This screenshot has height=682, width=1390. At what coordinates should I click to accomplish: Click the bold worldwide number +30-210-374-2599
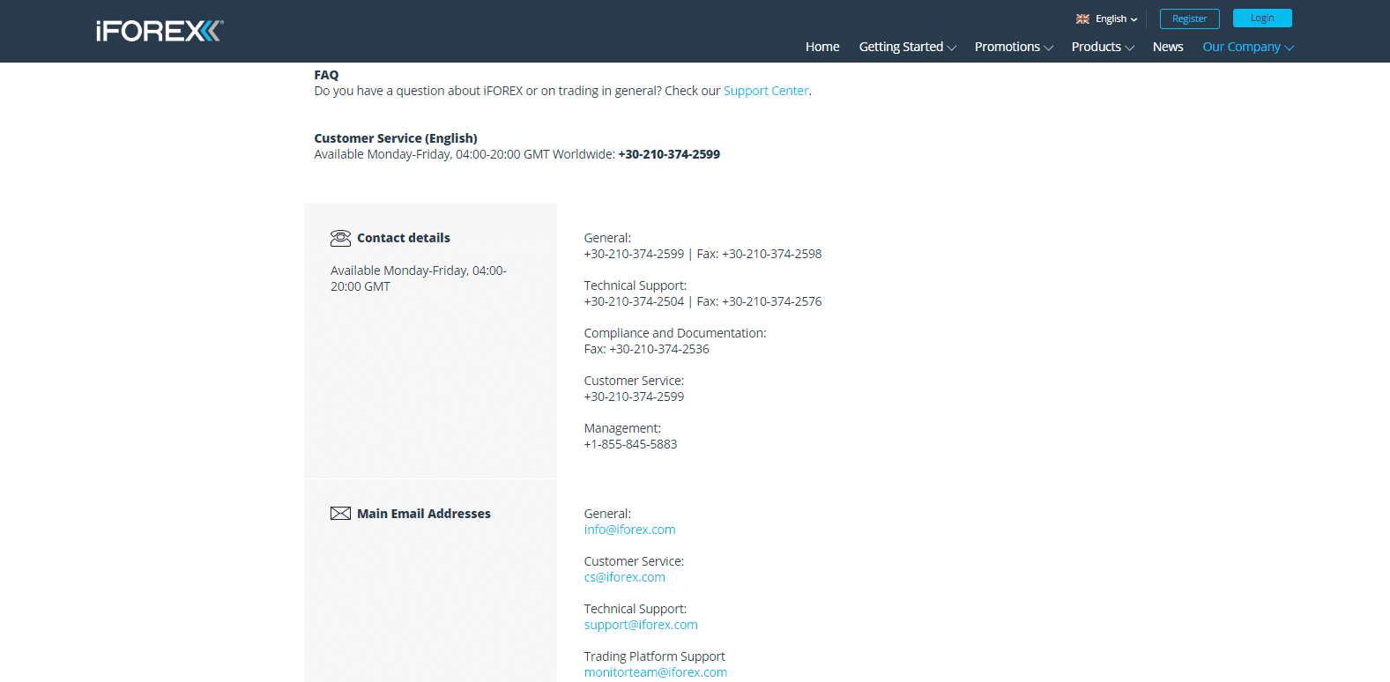point(669,154)
